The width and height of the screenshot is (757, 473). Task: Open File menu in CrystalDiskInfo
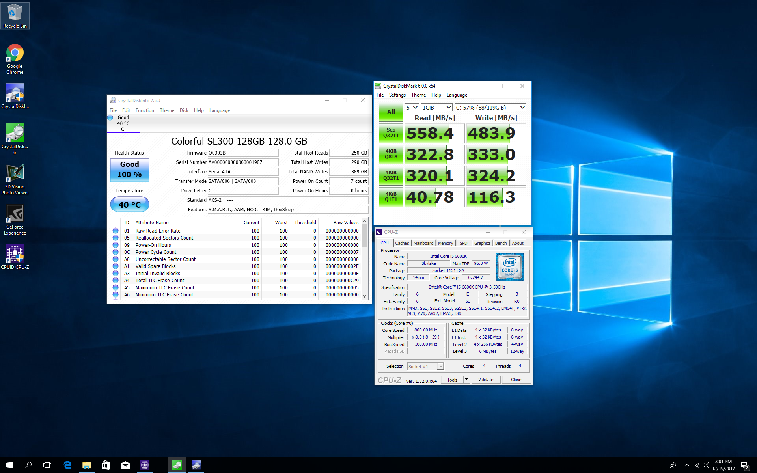point(113,110)
